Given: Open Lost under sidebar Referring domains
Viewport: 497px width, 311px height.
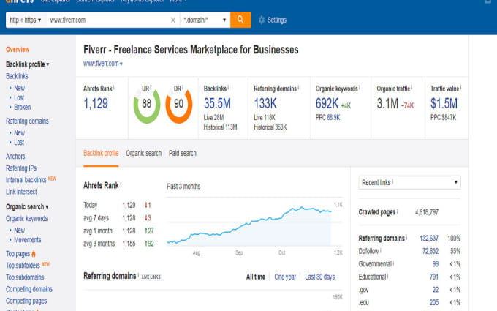Looking at the screenshot, I should click(19, 143).
